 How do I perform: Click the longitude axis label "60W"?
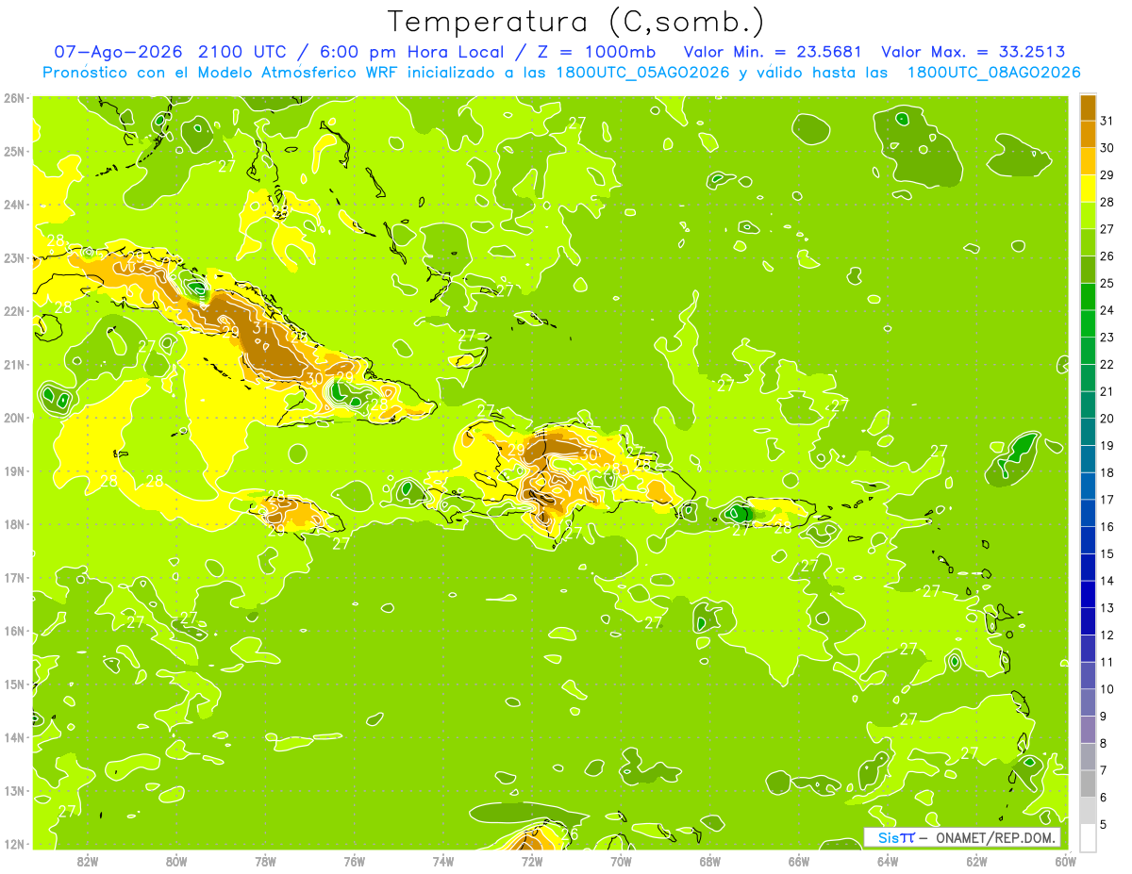coord(1065,861)
